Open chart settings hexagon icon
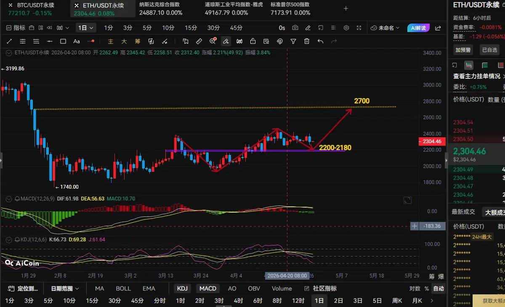 [x=346, y=28]
